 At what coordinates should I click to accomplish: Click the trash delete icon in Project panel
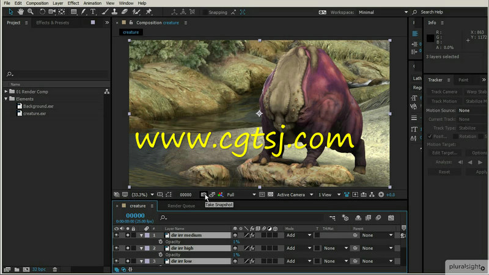click(55, 269)
